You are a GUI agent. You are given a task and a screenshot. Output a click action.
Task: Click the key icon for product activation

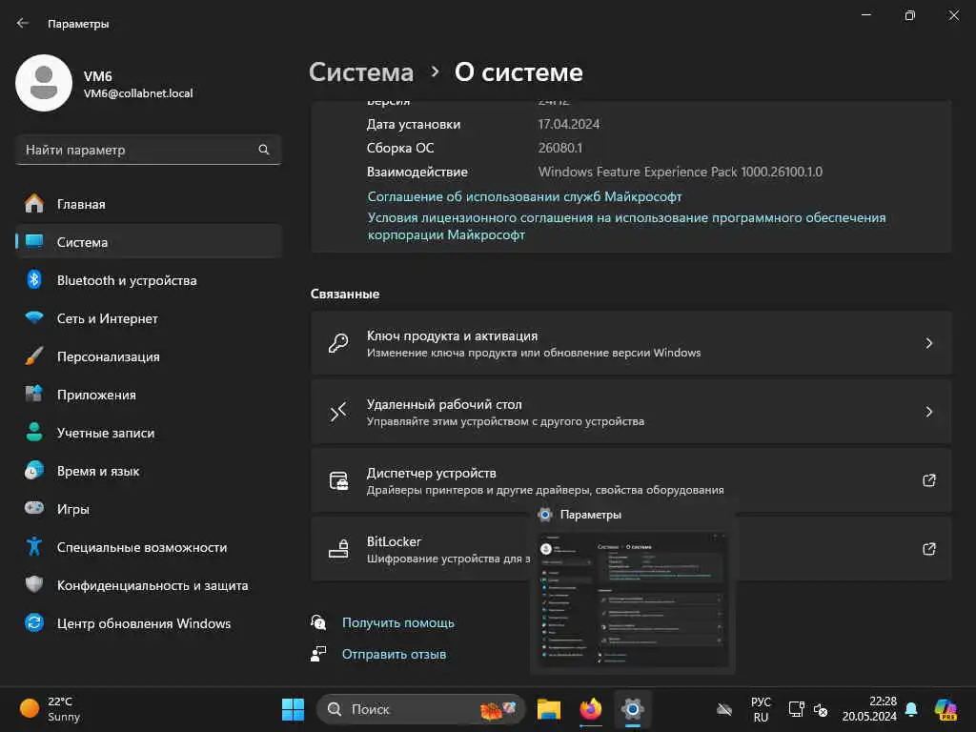pos(338,343)
